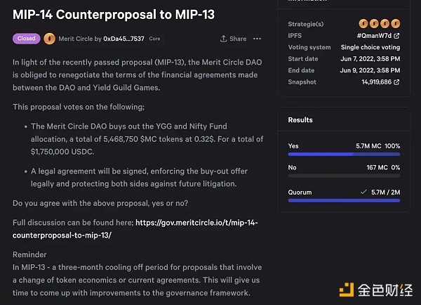Click the Core label badge
The width and height of the screenshot is (421, 305).
[x=154, y=39]
